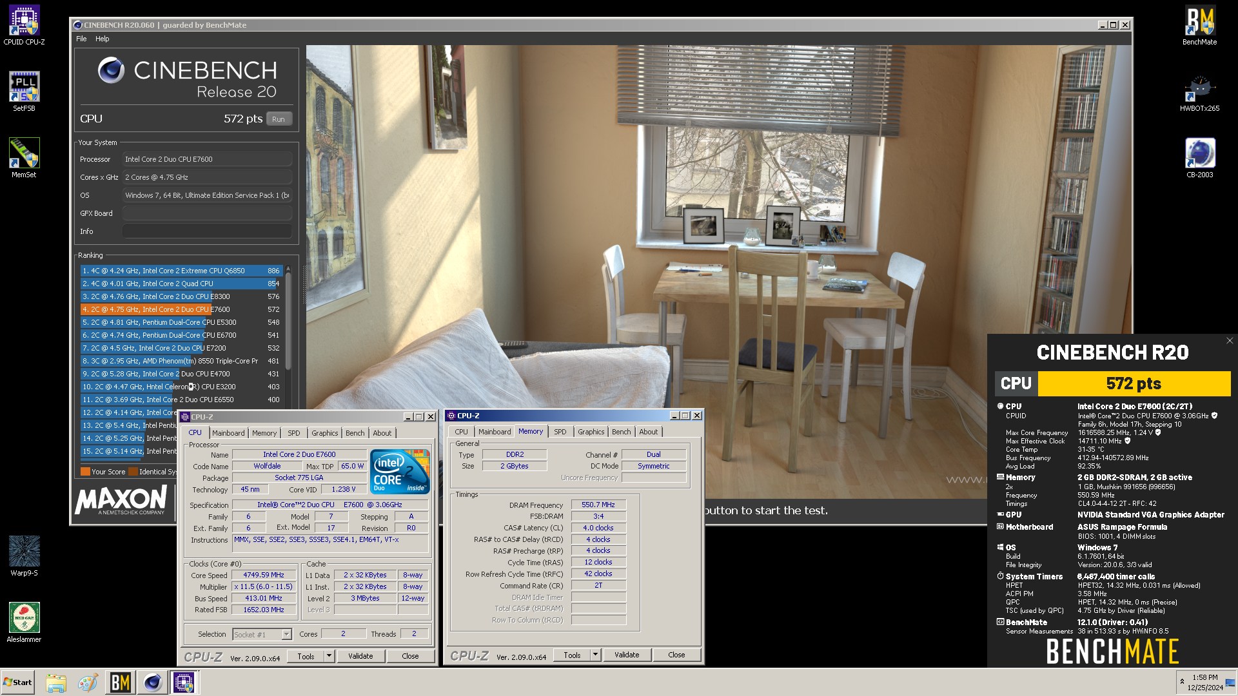Click the 4749.59 MHz Core Speed value
This screenshot has height=696, width=1238.
tap(264, 575)
